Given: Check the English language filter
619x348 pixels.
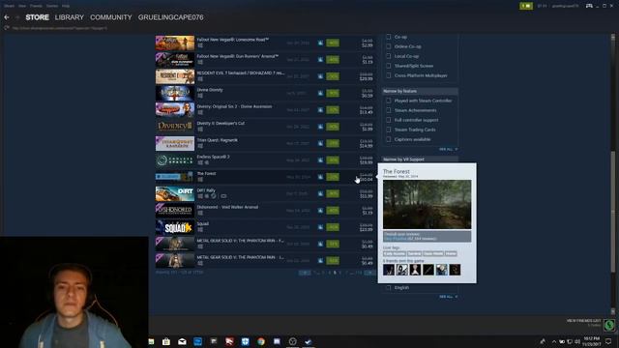Looking at the screenshot, I should pyautogui.click(x=389, y=288).
